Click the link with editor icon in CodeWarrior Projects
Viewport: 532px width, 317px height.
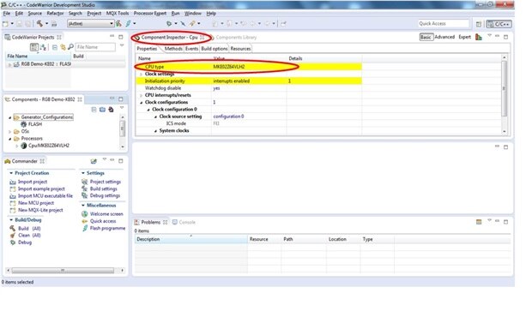(63, 47)
